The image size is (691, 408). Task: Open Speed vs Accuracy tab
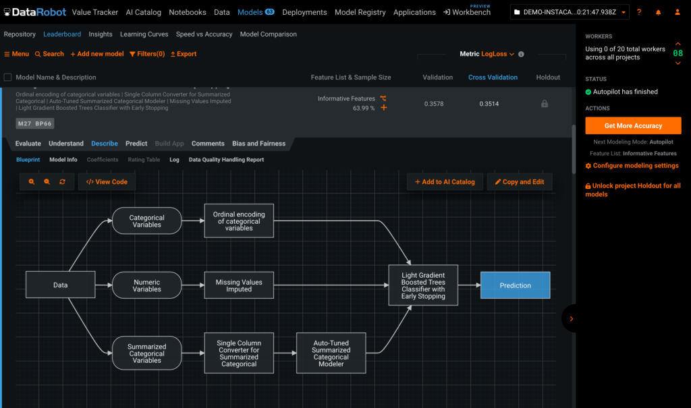pyautogui.click(x=204, y=34)
